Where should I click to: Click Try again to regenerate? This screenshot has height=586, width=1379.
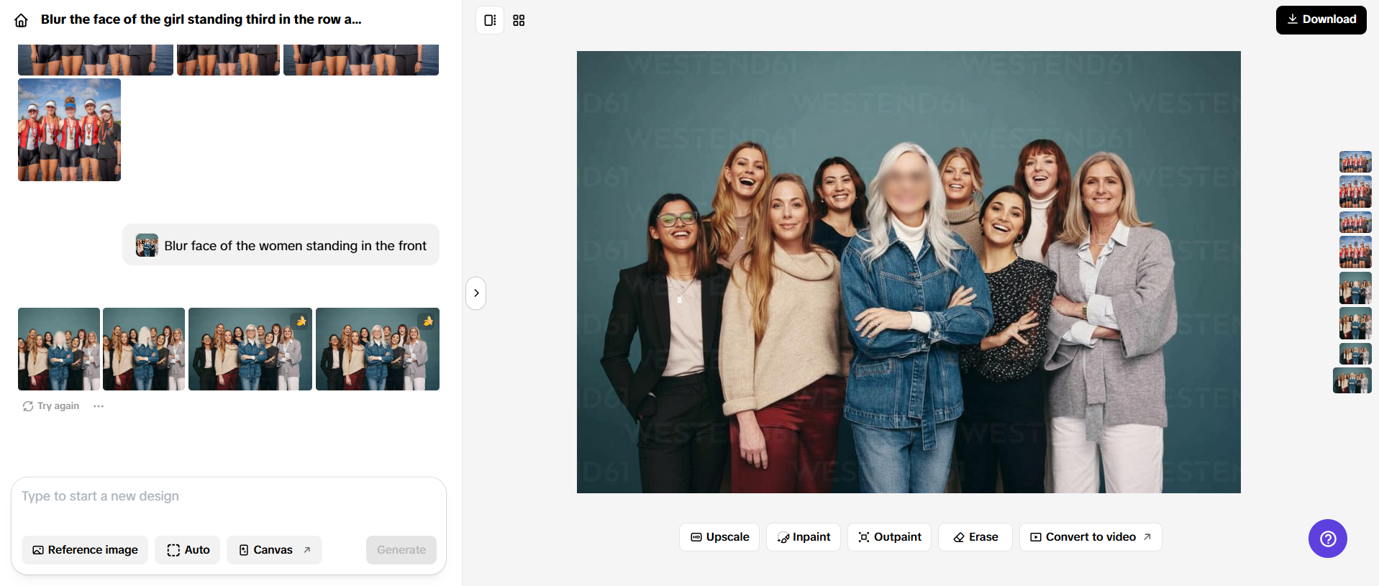[x=51, y=406]
